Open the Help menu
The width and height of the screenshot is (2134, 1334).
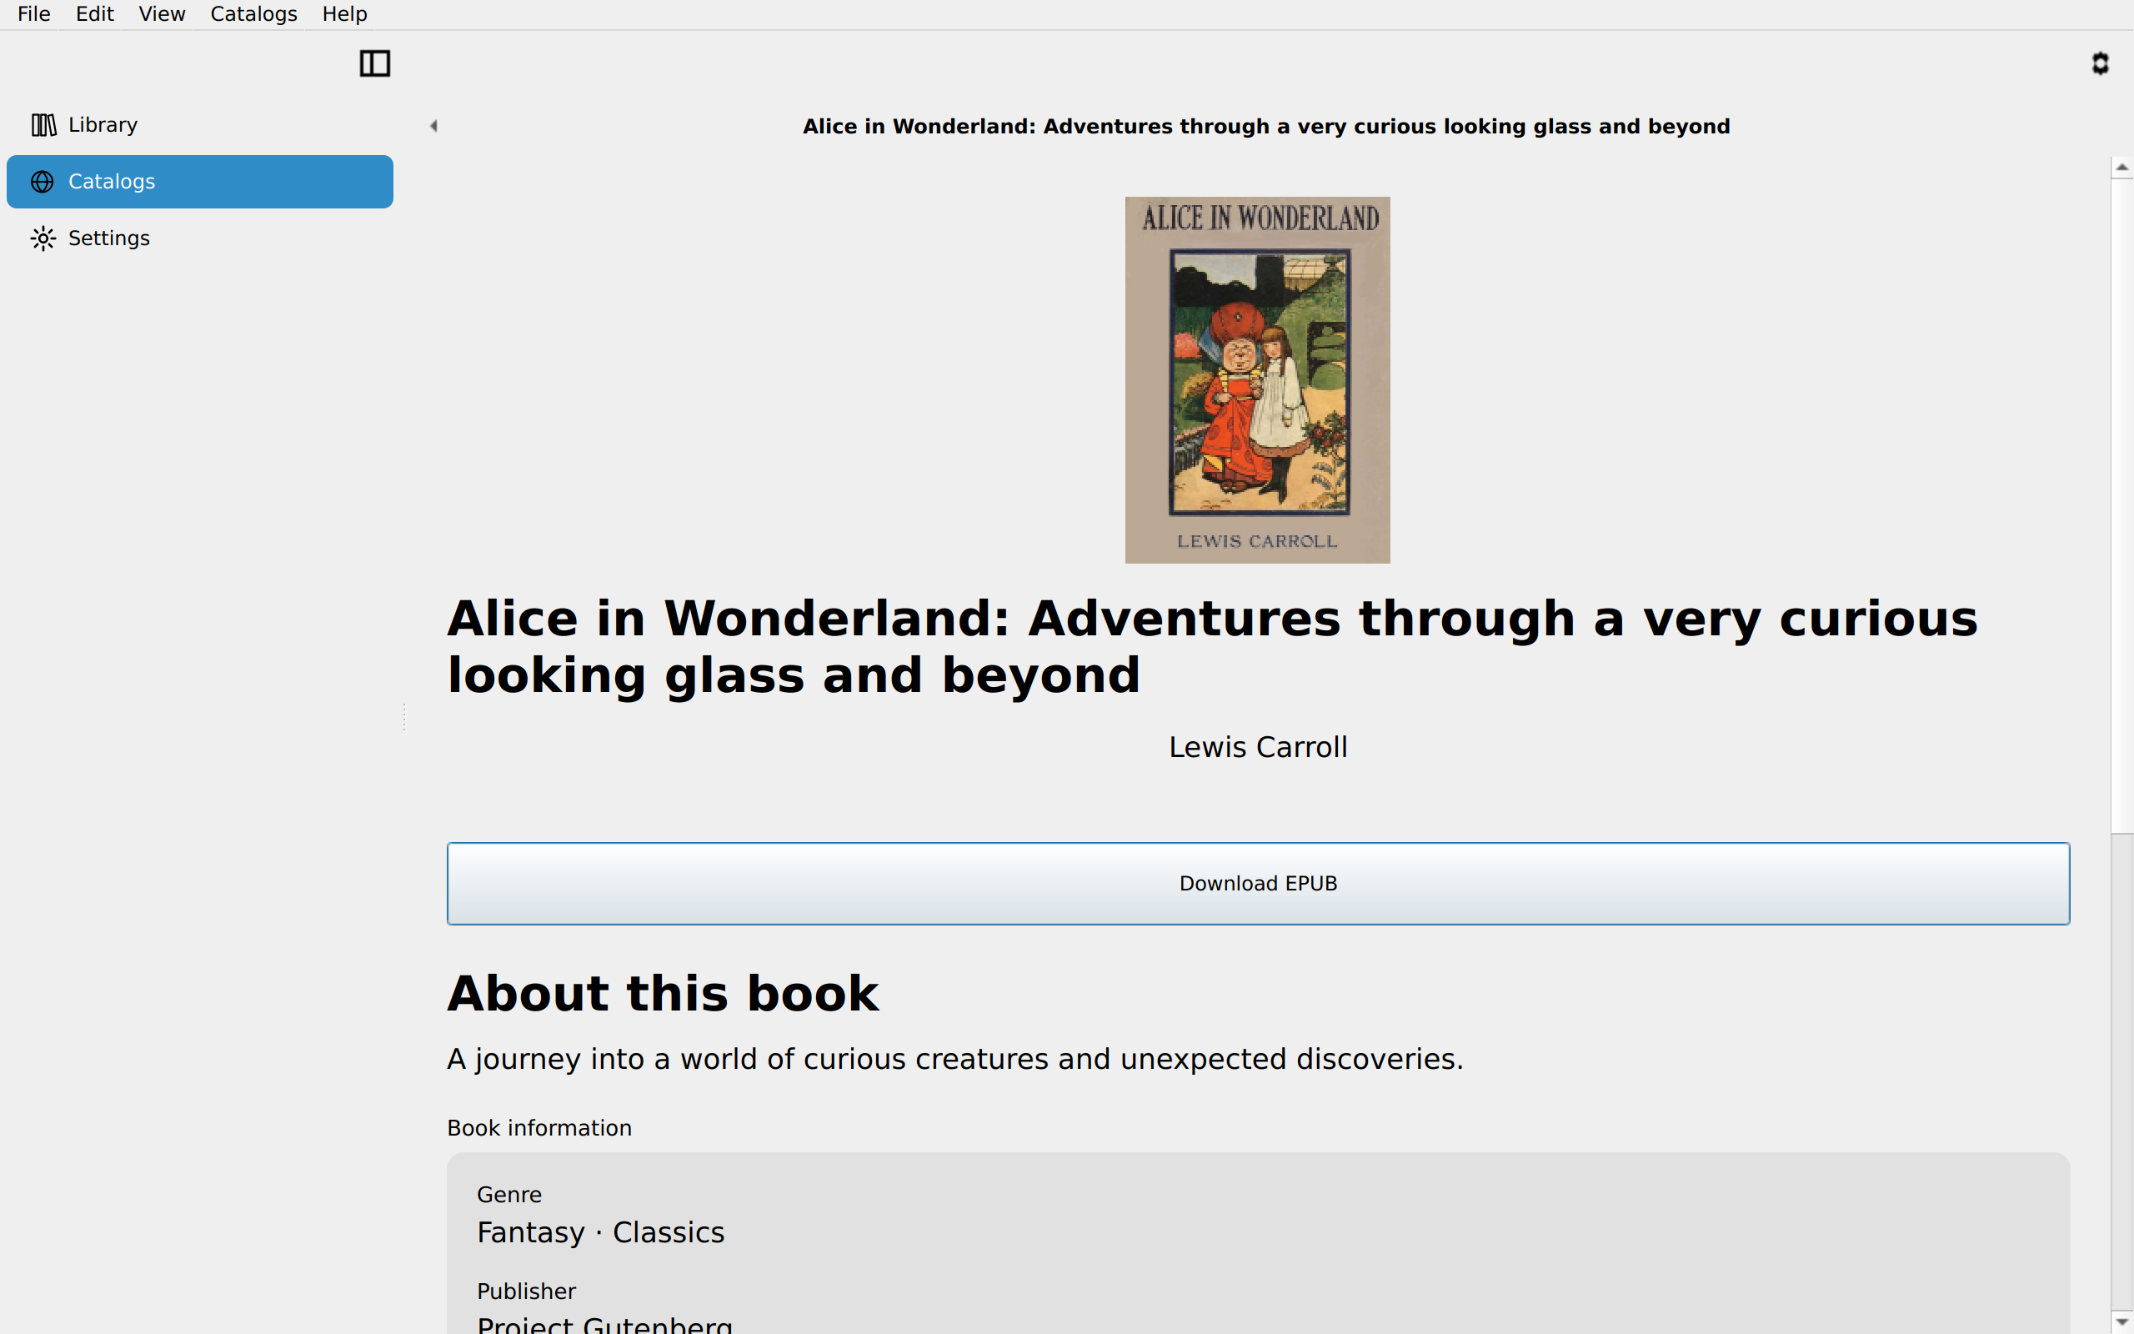[344, 14]
